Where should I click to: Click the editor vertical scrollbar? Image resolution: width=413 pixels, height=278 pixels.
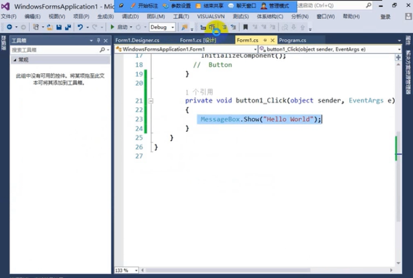tap(398, 177)
